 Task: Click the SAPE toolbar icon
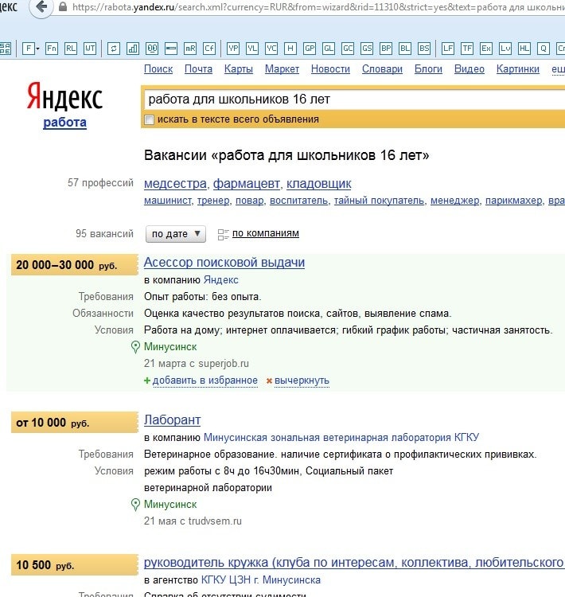click(x=6, y=49)
